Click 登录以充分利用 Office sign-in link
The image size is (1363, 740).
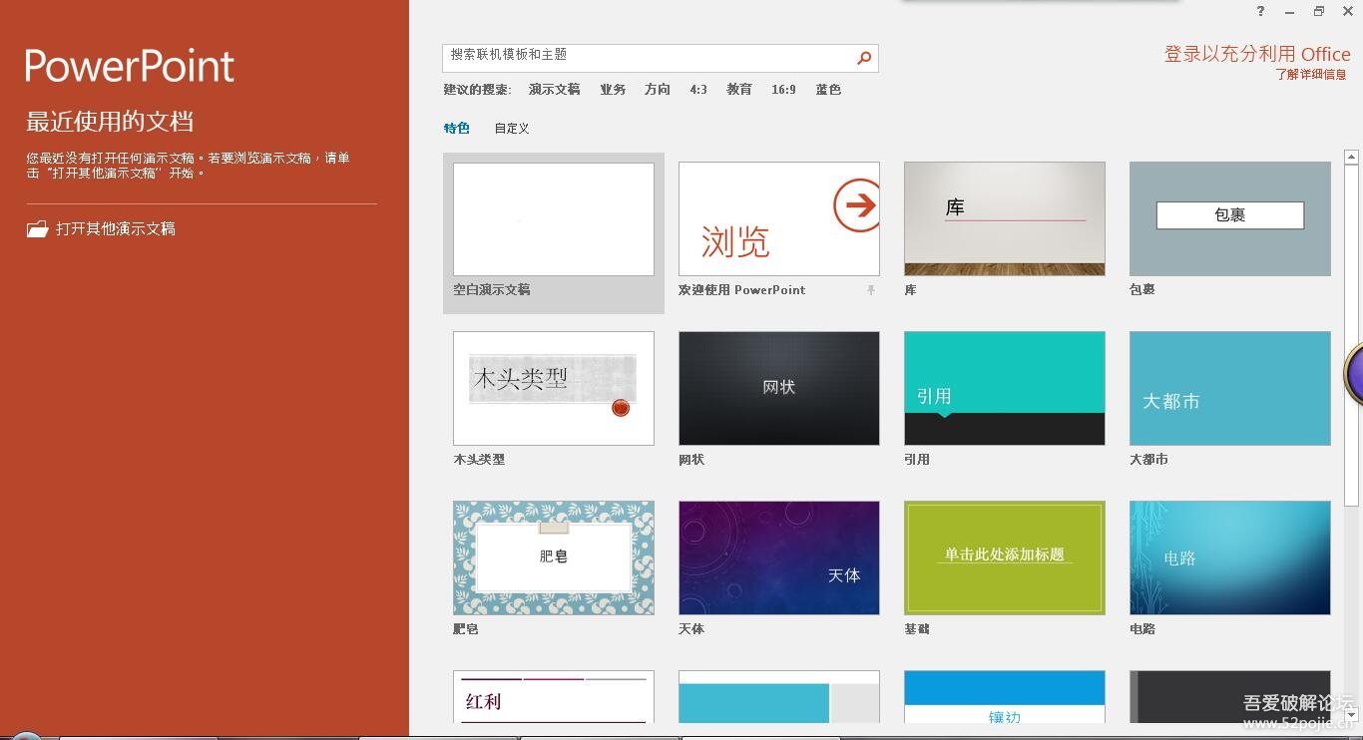click(x=1256, y=54)
